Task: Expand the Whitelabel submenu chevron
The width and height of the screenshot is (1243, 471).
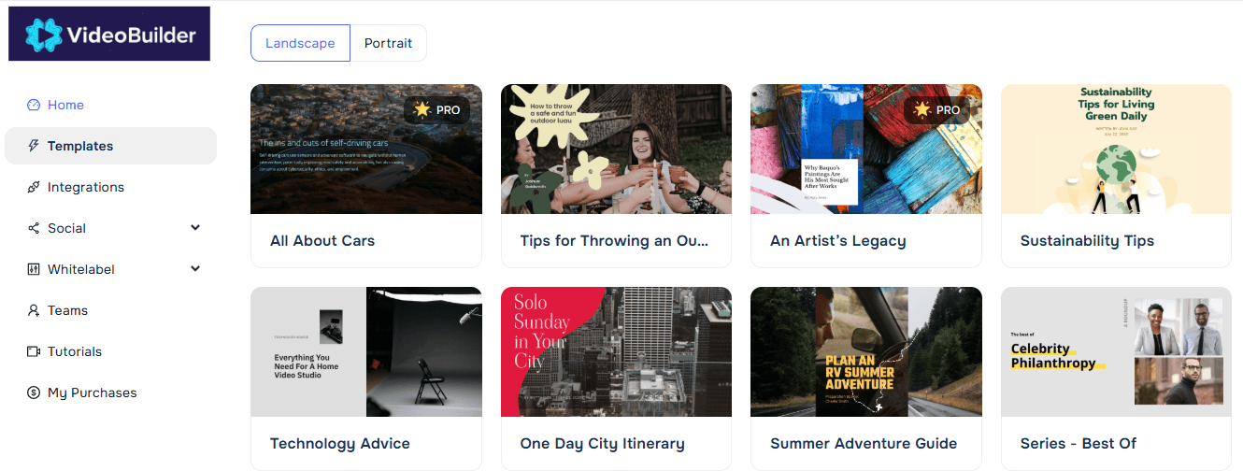Action: [x=195, y=269]
